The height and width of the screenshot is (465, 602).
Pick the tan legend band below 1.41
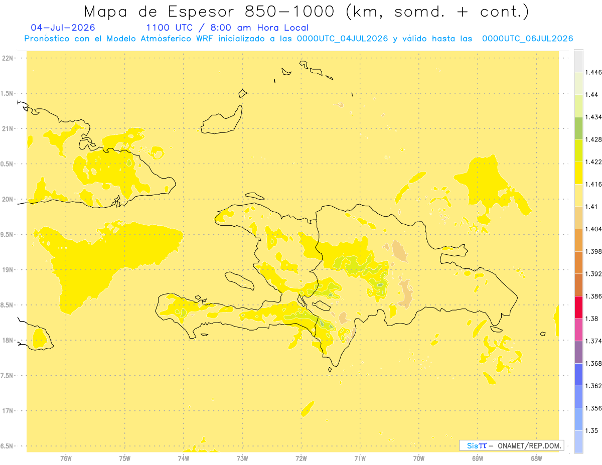tap(578, 218)
